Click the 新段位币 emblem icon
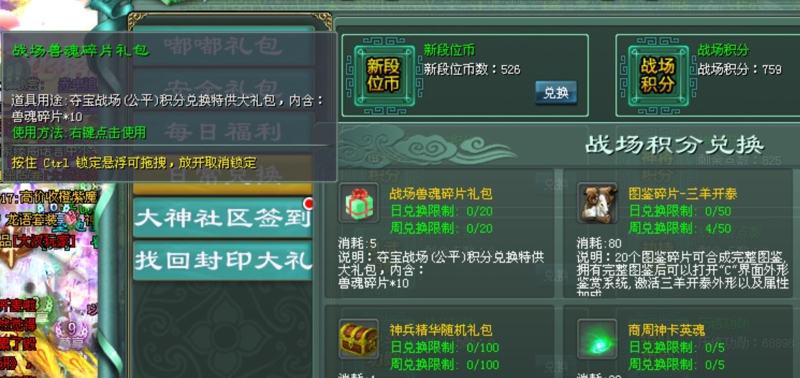The width and height of the screenshot is (800, 378). click(x=384, y=75)
